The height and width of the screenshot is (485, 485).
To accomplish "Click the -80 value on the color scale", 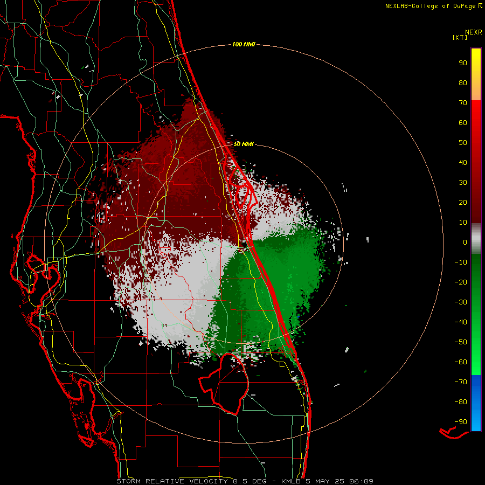I will click(x=461, y=402).
